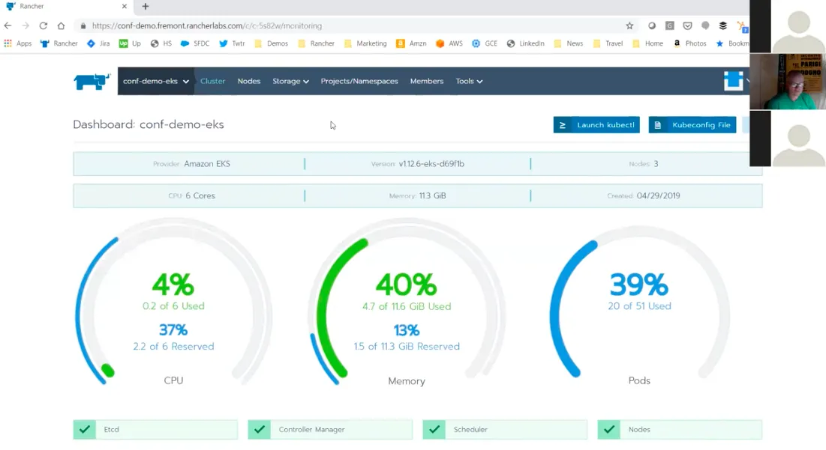Open the Rancher bookmark folder
The width and height of the screenshot is (826, 450).
(316, 43)
